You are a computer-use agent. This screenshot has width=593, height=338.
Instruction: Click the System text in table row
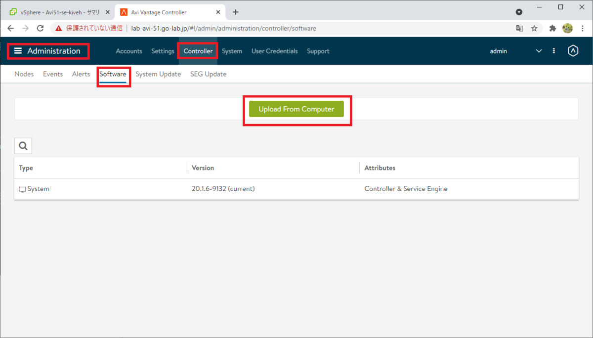coord(39,189)
